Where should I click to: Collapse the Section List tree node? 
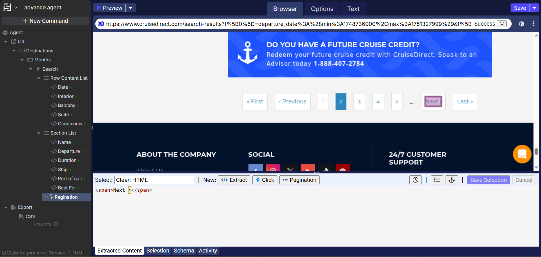[39, 133]
